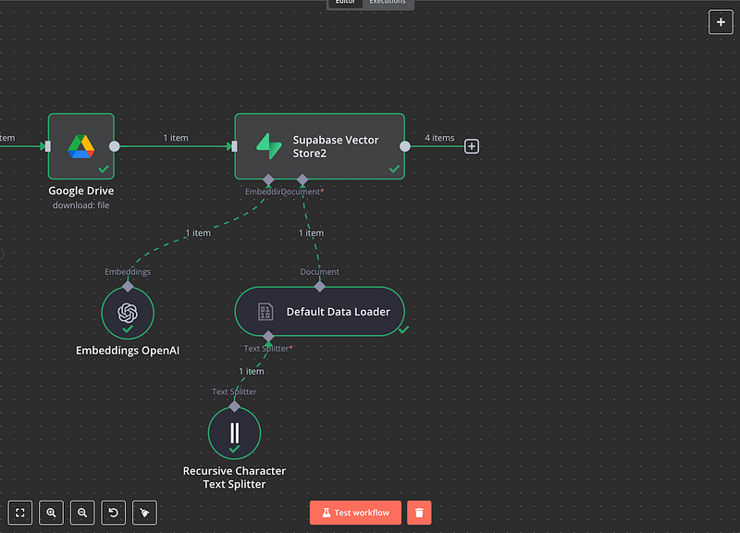
Task: Open the add node panel with the top-right plus
Action: (721, 21)
